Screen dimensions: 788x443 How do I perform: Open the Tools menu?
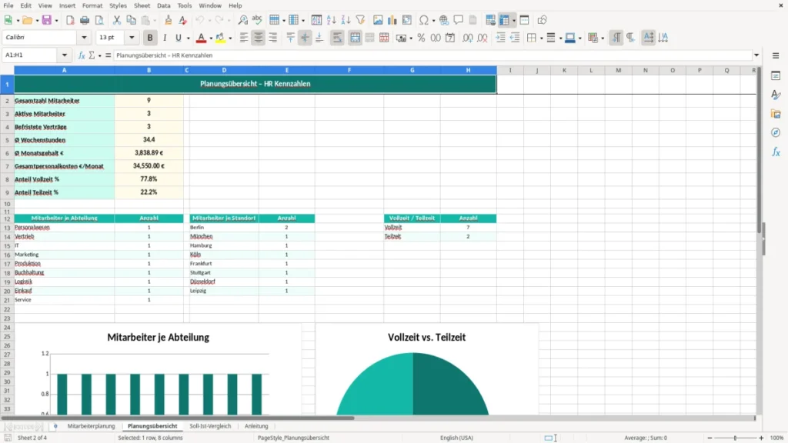(x=185, y=5)
